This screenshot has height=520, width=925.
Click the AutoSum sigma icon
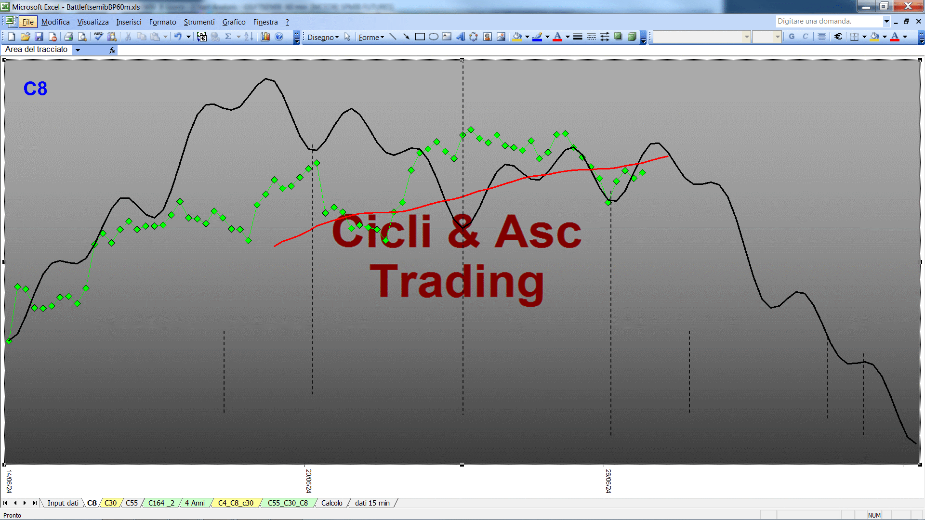point(228,37)
